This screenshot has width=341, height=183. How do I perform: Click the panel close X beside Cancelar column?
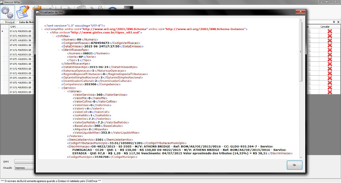click(338, 22)
